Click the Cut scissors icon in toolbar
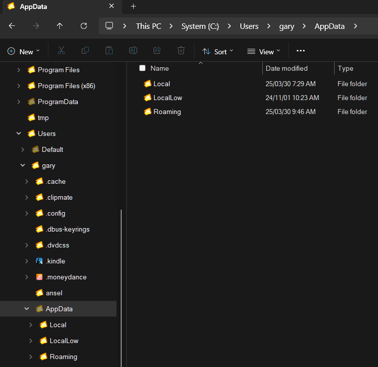 (x=61, y=51)
